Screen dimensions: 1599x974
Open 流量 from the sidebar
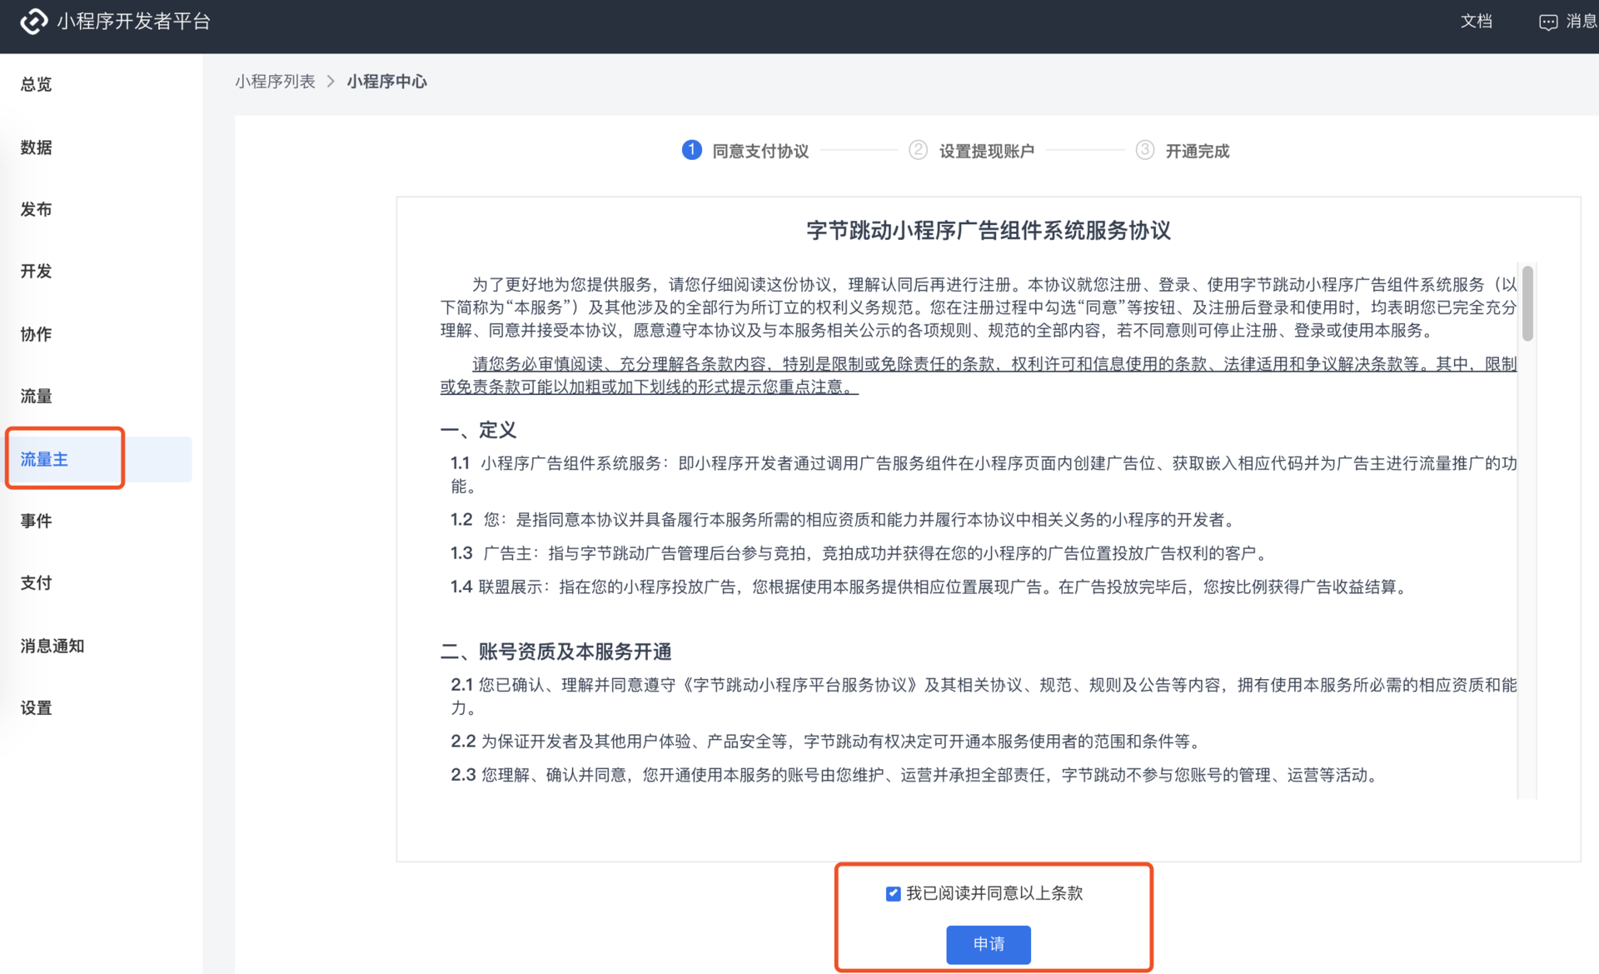[36, 396]
